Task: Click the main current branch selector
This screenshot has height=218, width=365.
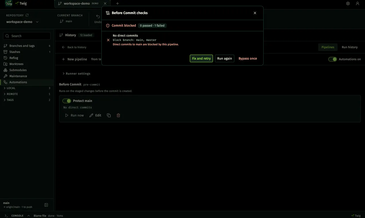Action: (x=66, y=21)
